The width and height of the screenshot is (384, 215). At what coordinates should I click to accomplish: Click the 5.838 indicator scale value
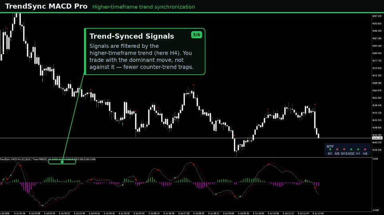point(375,159)
